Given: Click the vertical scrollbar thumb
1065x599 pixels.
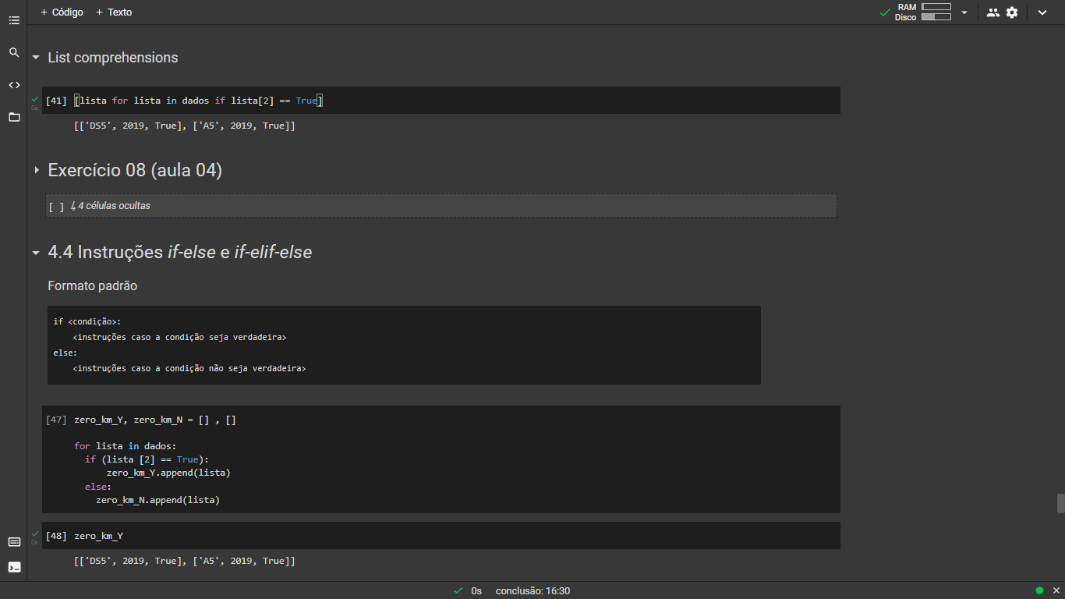Looking at the screenshot, I should click(x=1060, y=503).
